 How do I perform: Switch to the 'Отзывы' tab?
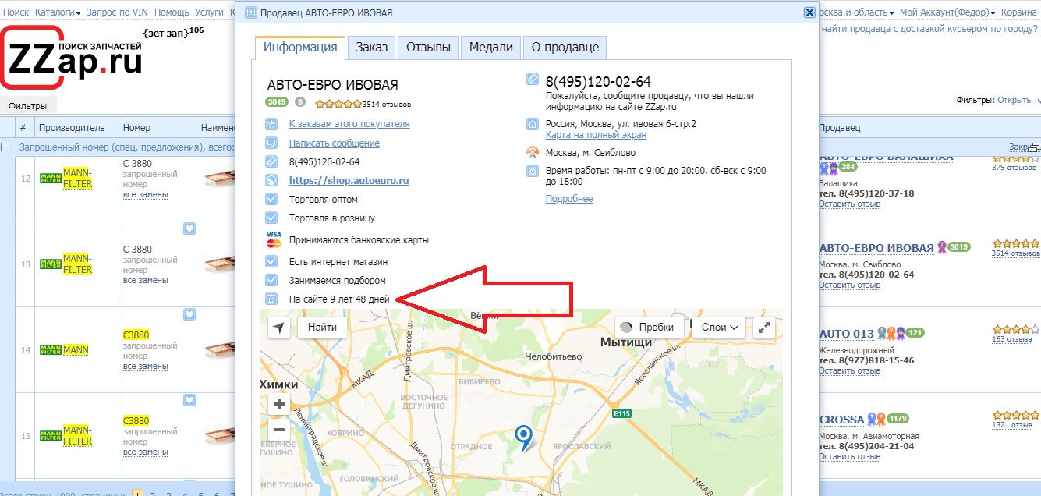[428, 48]
